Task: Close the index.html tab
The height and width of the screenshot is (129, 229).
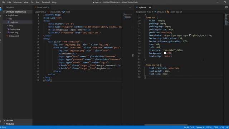Action: tap(49, 7)
